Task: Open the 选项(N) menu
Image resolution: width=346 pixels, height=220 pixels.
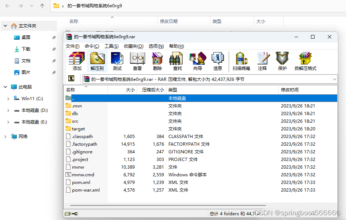Action: [x=156, y=46]
